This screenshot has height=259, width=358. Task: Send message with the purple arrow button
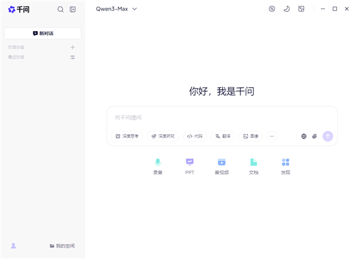coord(328,136)
